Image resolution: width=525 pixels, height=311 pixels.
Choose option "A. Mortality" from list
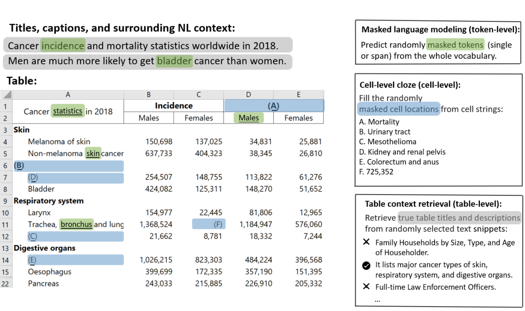[x=379, y=121]
